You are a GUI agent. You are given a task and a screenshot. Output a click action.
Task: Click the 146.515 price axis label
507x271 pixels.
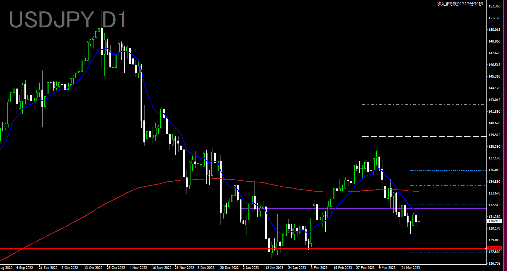(x=494, y=65)
